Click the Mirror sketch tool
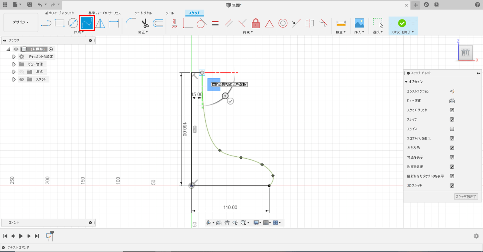 click(x=100, y=23)
